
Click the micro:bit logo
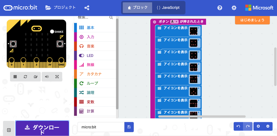pos(20,8)
